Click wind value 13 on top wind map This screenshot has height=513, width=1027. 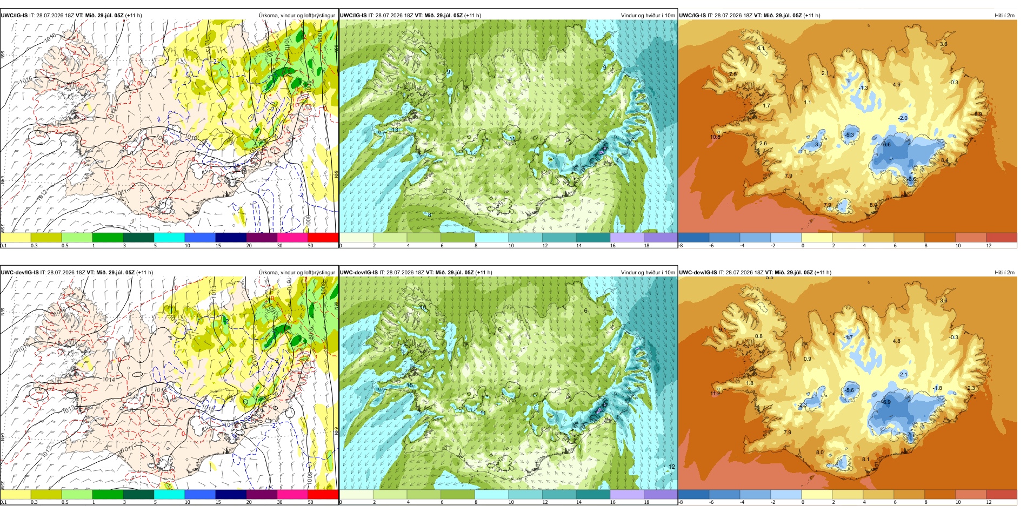point(395,130)
